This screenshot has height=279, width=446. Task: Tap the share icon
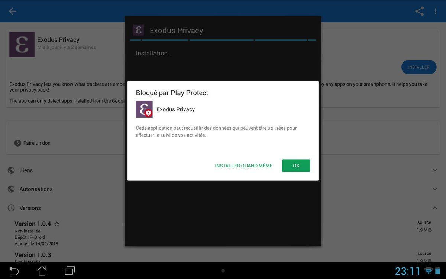tap(419, 11)
